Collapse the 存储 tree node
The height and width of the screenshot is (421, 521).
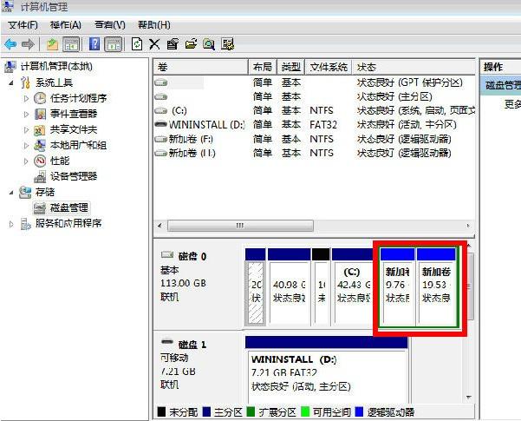point(11,192)
